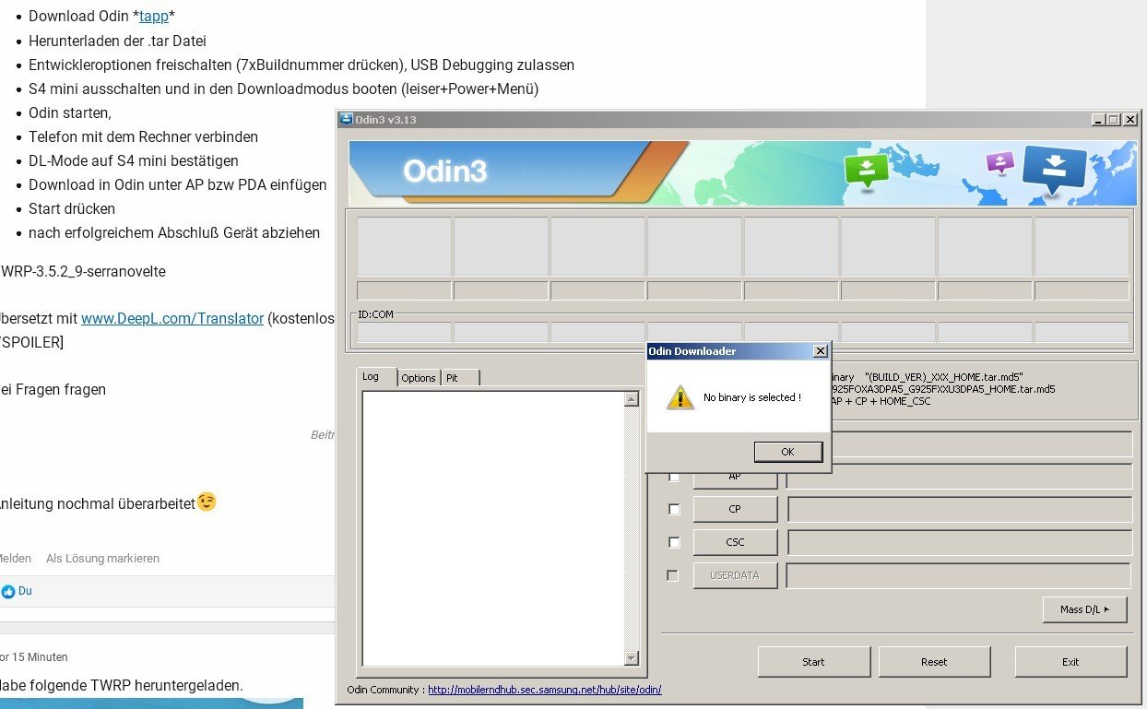Click the warning icon in Odin Downloader dialog
Screen dimensions: 1147x709
[x=680, y=397]
